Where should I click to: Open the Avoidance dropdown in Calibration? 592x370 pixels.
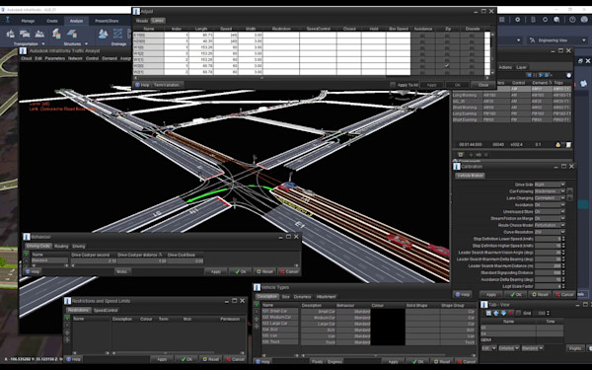550,205
